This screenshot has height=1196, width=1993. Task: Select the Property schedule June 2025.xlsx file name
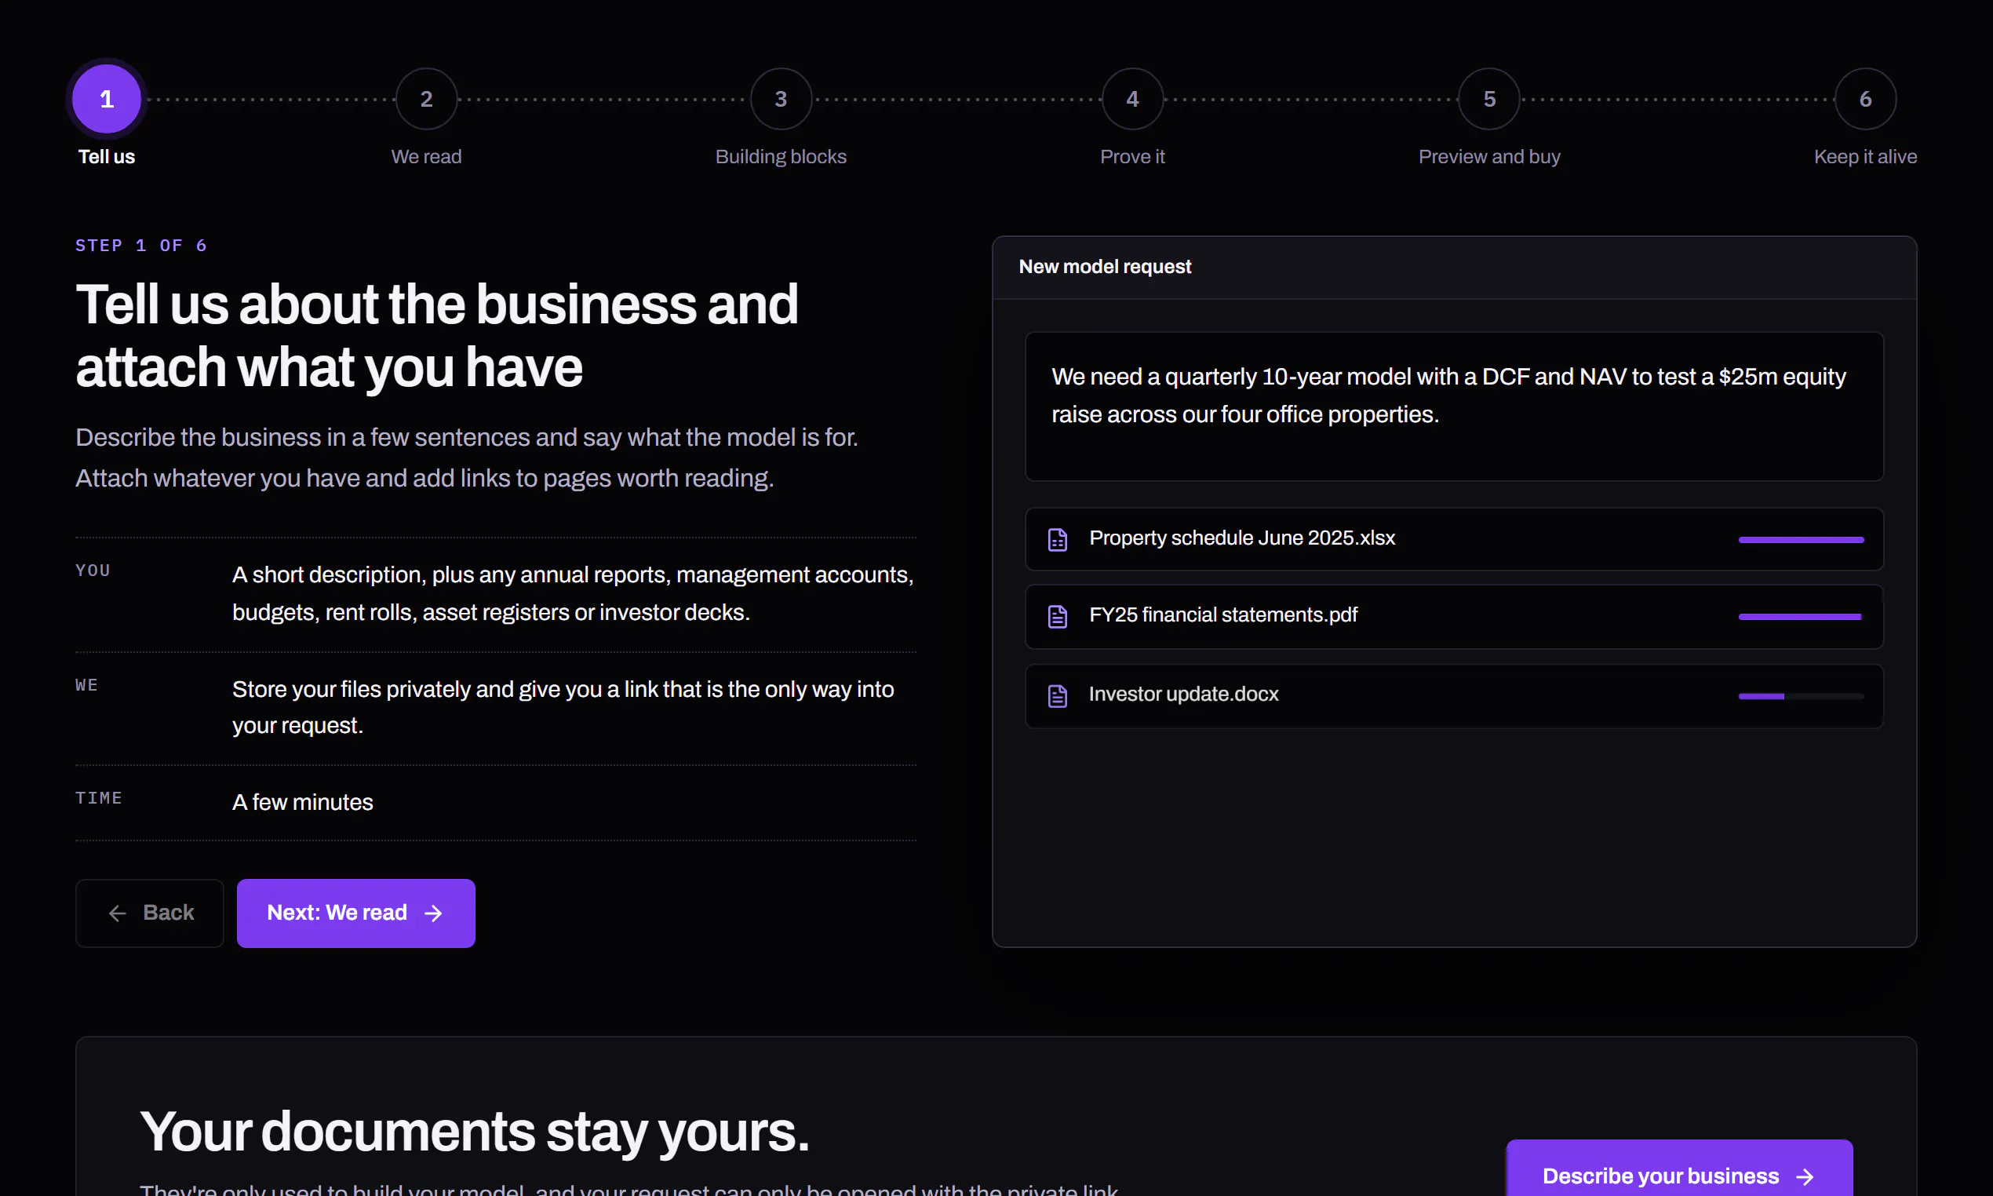pyautogui.click(x=1242, y=538)
